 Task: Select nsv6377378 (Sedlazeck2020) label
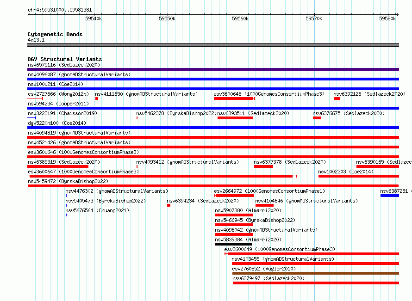290,162
